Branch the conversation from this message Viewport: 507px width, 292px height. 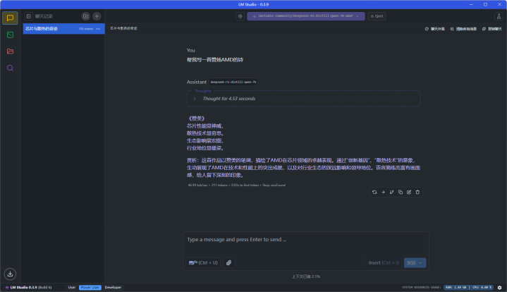pos(391,192)
